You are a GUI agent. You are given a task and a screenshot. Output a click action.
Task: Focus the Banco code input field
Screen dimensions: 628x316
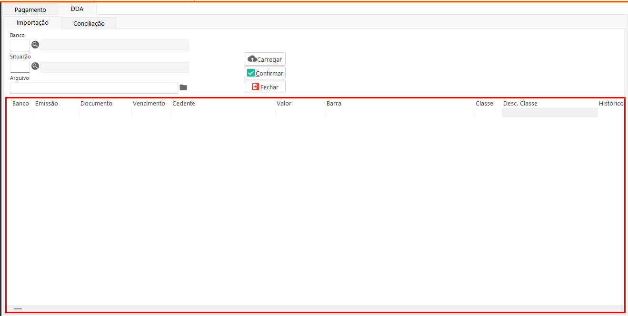tap(20, 46)
